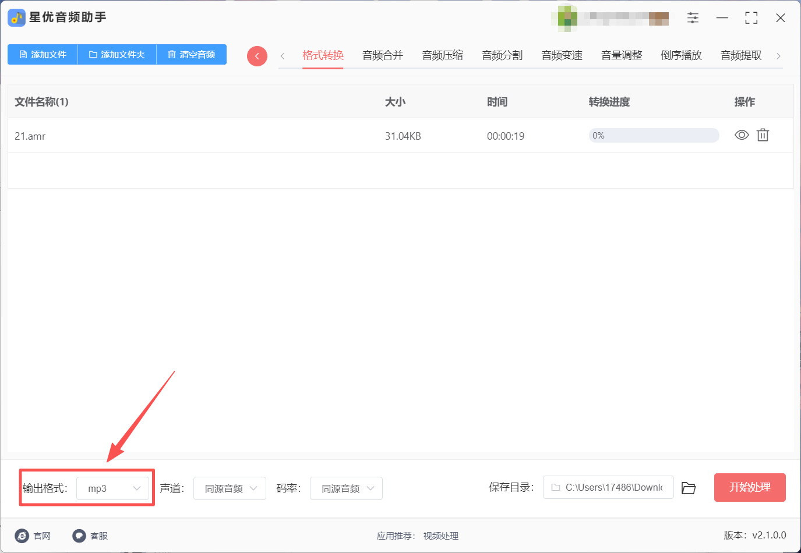
Task: Start conversion with 开始处理 button
Action: click(x=750, y=487)
